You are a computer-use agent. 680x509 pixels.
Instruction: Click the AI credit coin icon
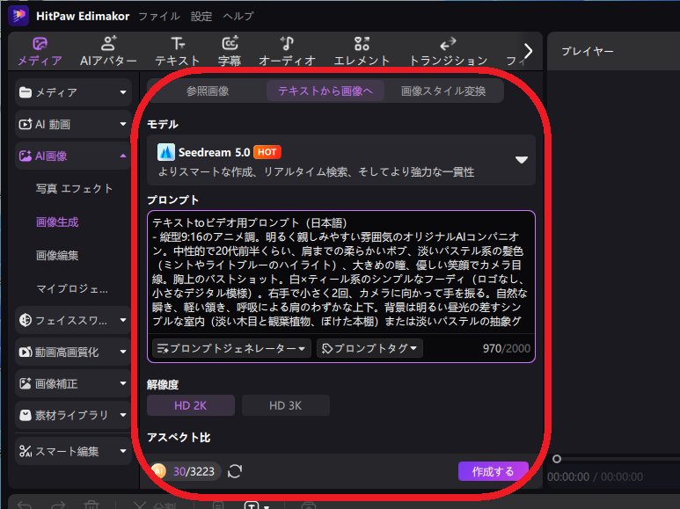tap(158, 471)
